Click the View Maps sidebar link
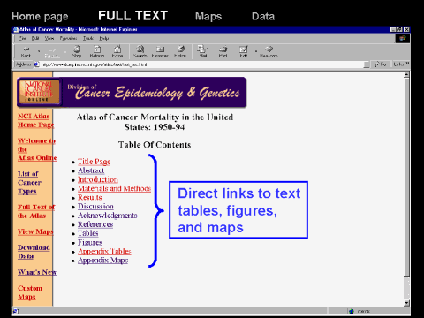This screenshot has height=318, width=424. [35, 232]
